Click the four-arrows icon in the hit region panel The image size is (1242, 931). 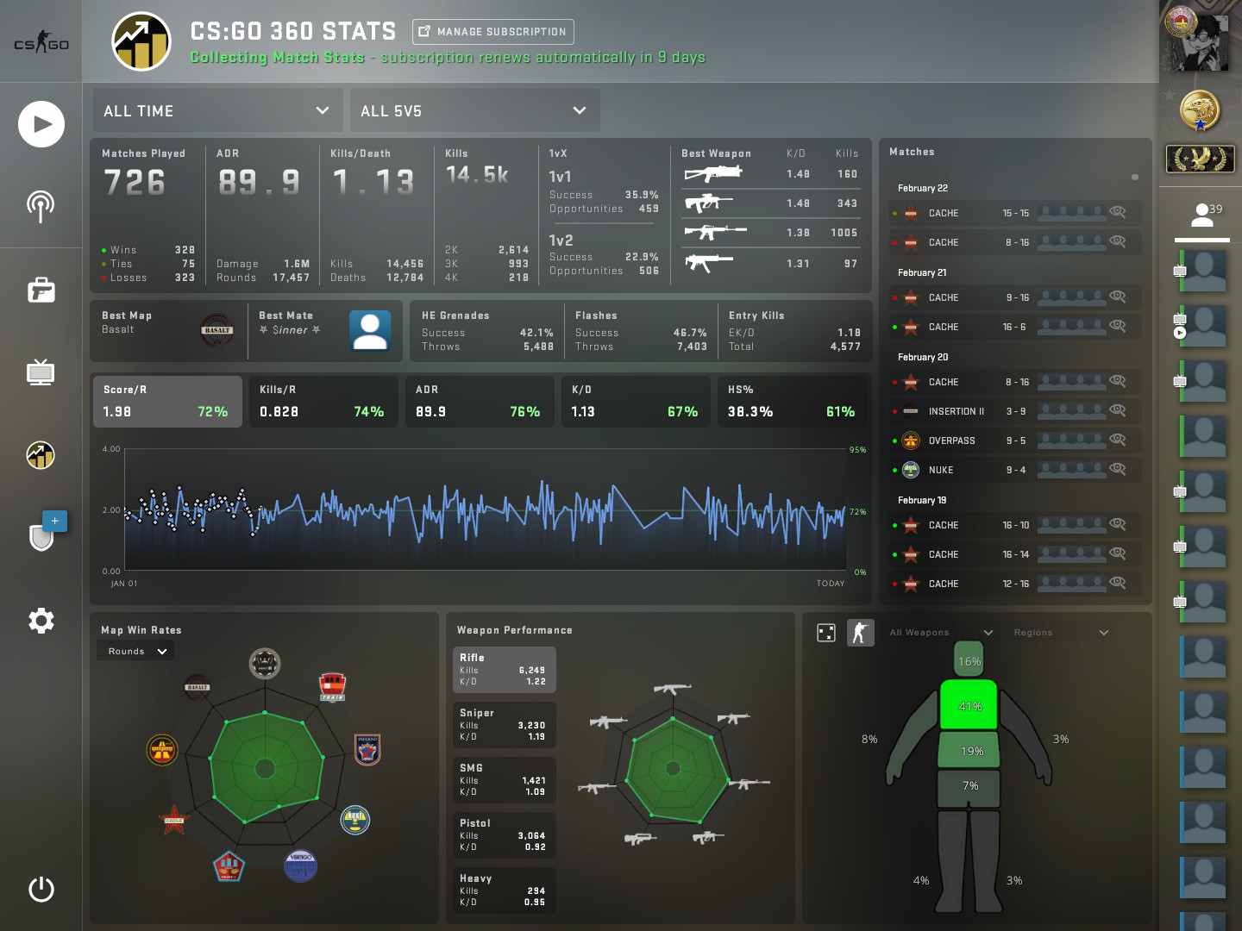click(x=825, y=633)
